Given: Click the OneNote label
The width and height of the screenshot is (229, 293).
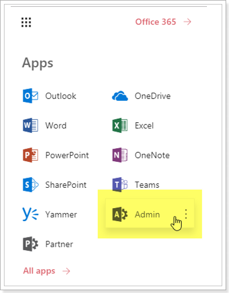Looking at the screenshot, I should tap(152, 156).
